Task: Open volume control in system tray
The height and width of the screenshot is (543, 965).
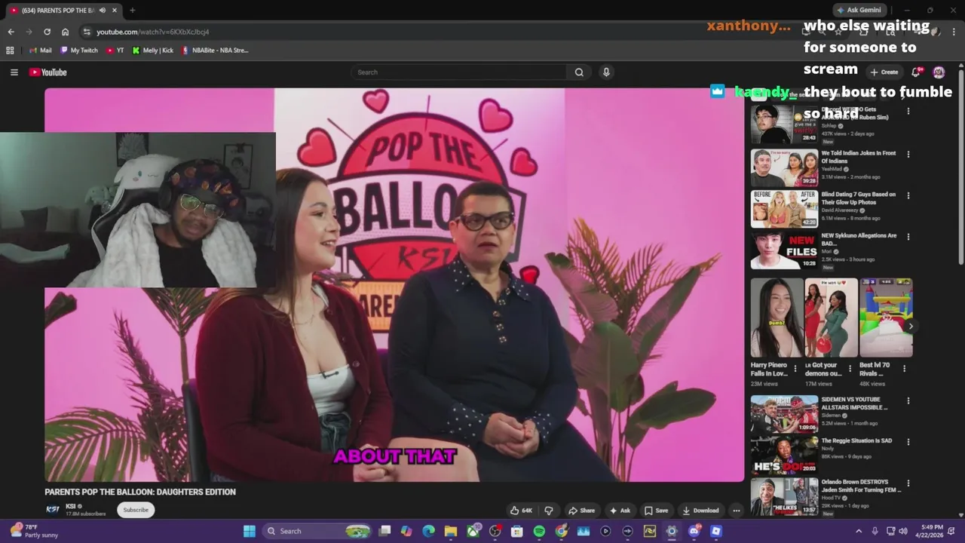Action: (x=903, y=531)
